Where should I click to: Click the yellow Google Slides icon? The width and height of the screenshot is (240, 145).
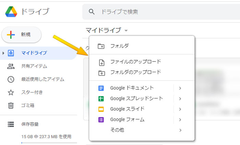[101, 109]
